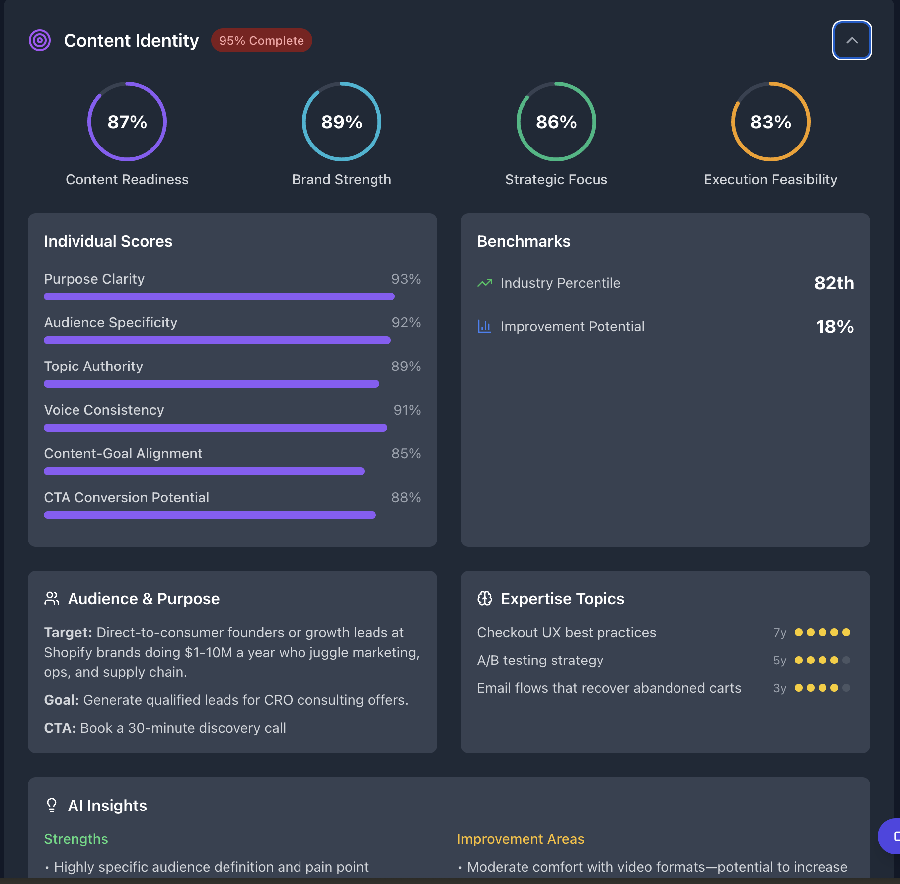Screen dimensions: 900x884
Task: Select the AI Insights lightbulb icon
Action: [x=52, y=805]
